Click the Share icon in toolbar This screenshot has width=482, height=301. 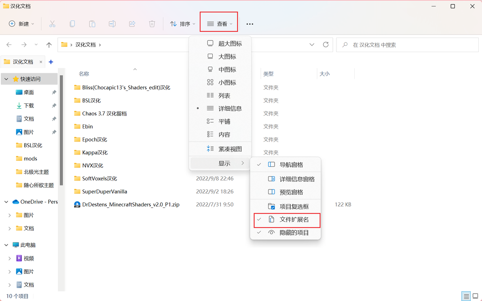(x=132, y=24)
